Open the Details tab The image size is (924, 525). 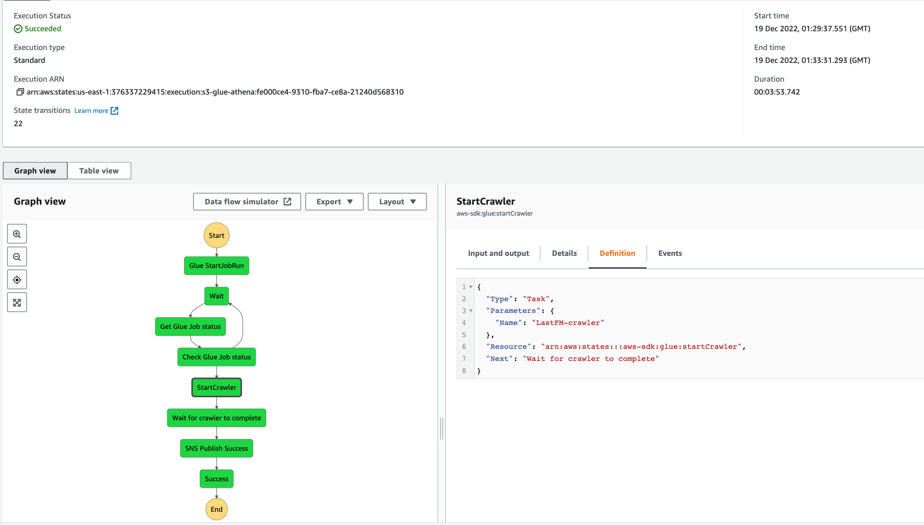[x=564, y=253]
